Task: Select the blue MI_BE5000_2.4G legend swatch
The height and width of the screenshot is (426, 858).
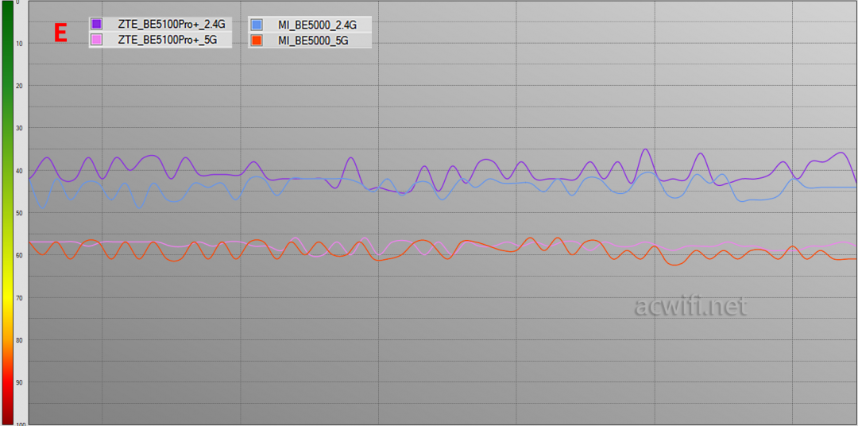Action: 257,25
